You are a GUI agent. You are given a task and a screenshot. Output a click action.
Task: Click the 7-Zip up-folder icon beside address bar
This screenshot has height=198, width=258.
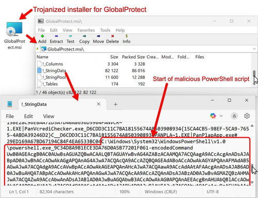pyautogui.click(x=37, y=49)
